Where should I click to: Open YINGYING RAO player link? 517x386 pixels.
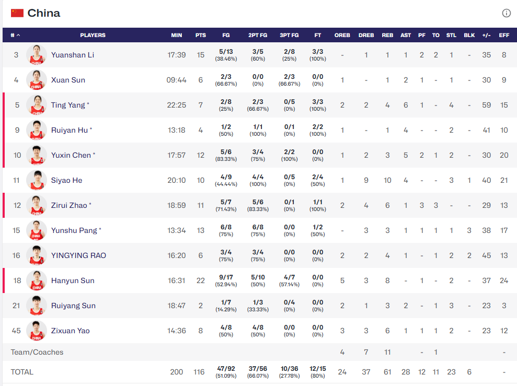point(78,255)
